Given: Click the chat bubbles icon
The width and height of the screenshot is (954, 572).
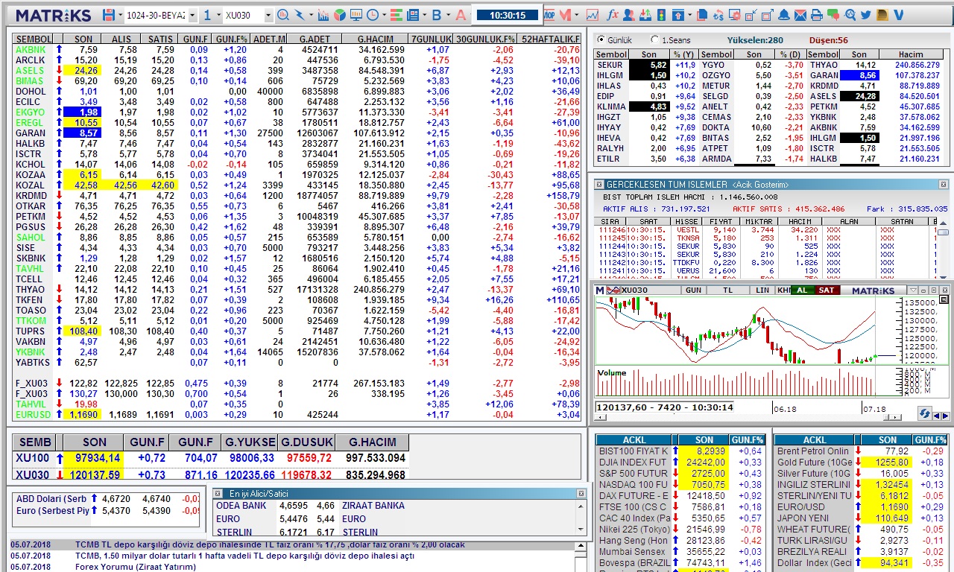Looking at the screenshot, I should click(833, 15).
